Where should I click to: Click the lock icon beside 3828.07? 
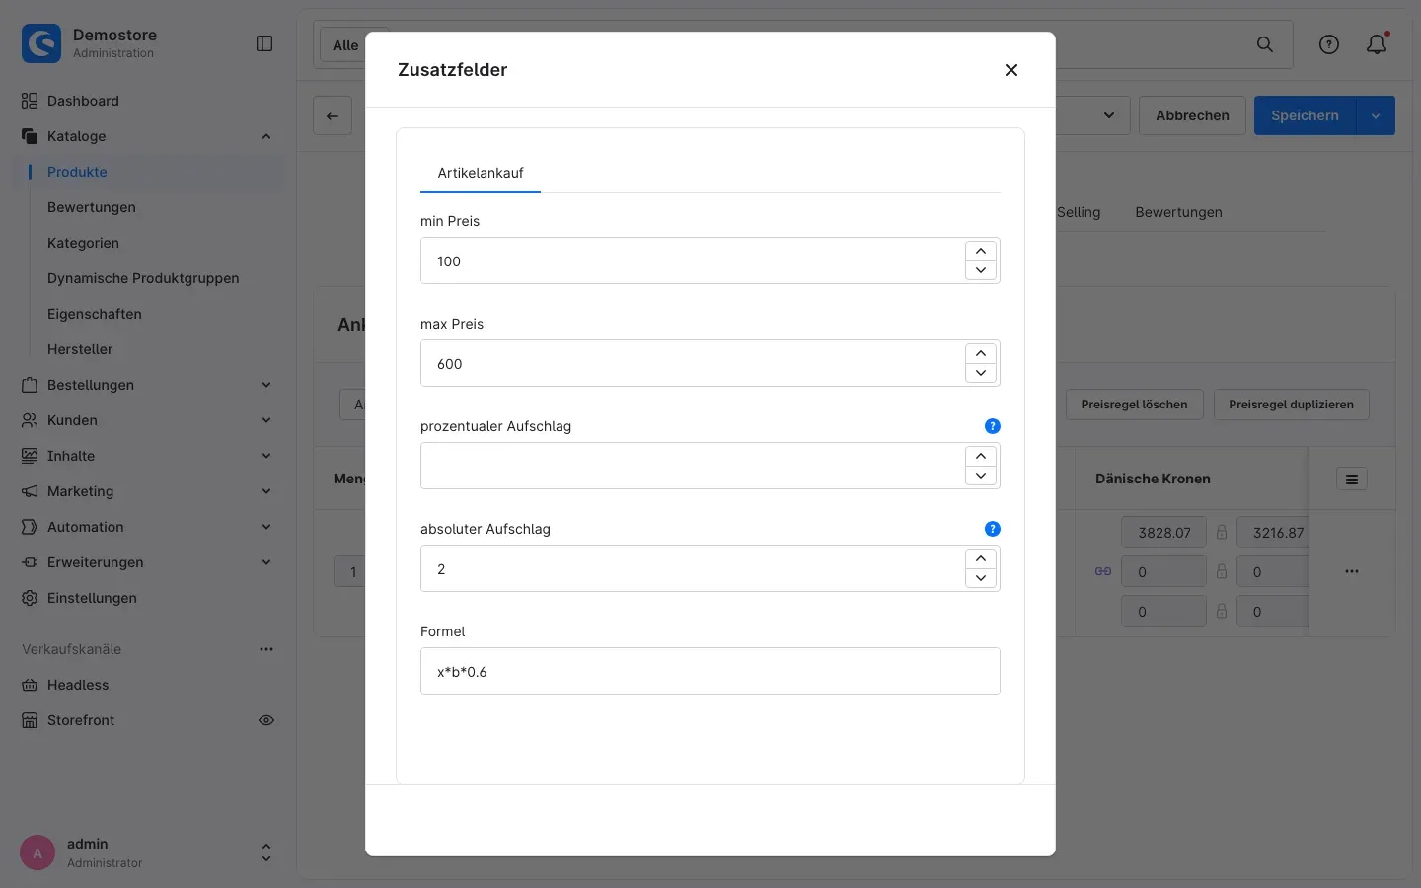point(1222,533)
